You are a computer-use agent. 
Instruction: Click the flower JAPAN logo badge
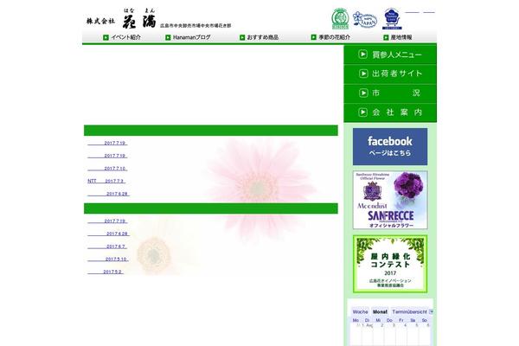tap(365, 20)
